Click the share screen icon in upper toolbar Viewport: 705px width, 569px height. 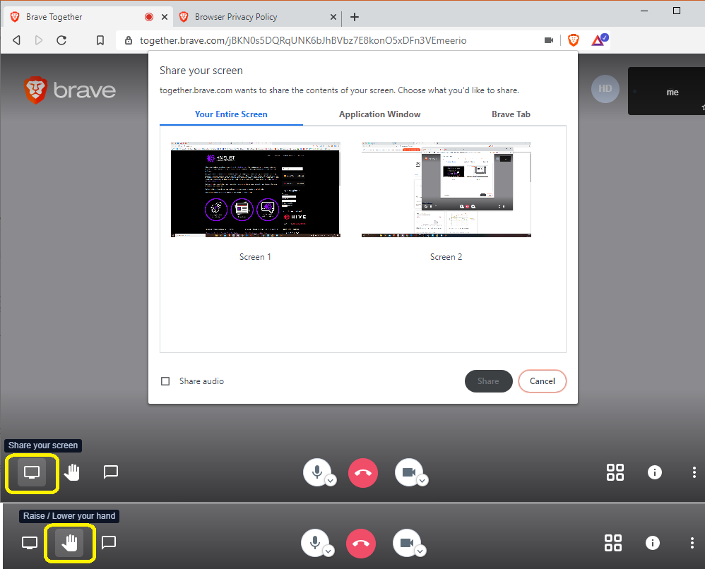pos(32,472)
